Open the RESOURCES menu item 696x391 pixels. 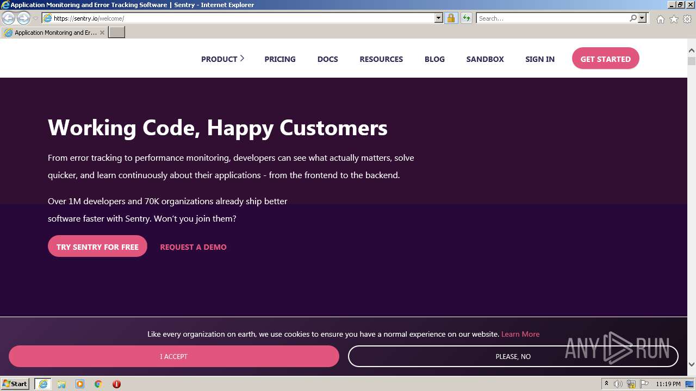coord(381,59)
